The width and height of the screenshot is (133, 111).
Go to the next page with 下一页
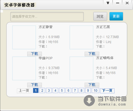coord(107,91)
